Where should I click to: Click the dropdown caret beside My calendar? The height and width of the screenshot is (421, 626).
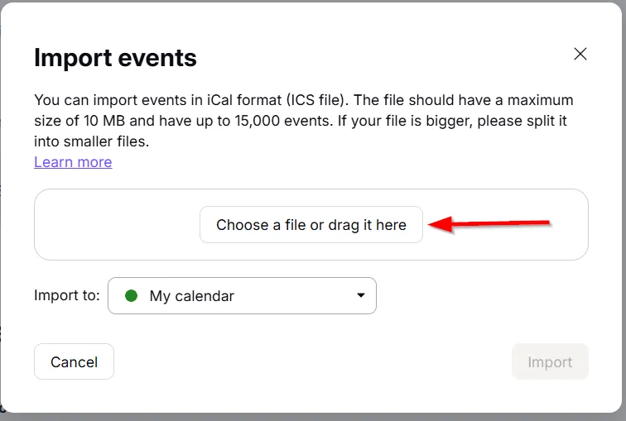point(360,296)
